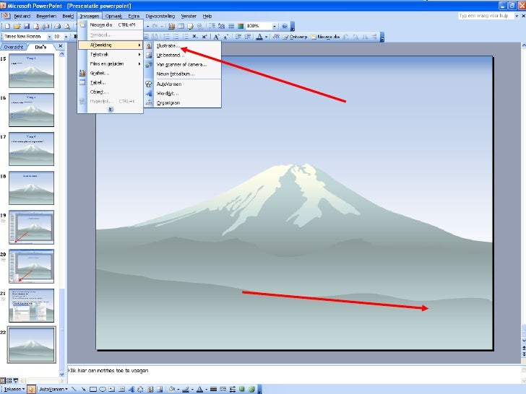The width and height of the screenshot is (526, 394).
Task: Toggle the Select objects pointer tool
Action: 31,389
